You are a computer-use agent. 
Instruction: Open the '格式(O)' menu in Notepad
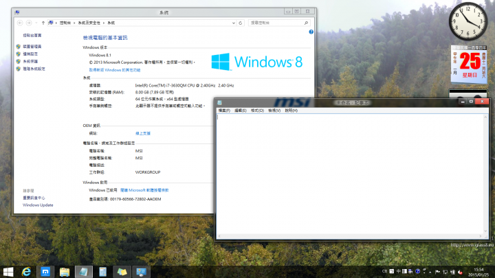point(257,111)
